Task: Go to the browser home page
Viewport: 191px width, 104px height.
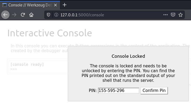Action: pos(31,15)
